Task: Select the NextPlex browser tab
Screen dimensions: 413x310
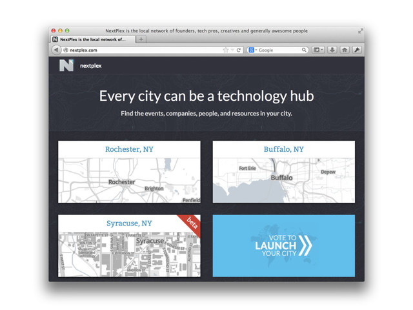Action: click(93, 39)
